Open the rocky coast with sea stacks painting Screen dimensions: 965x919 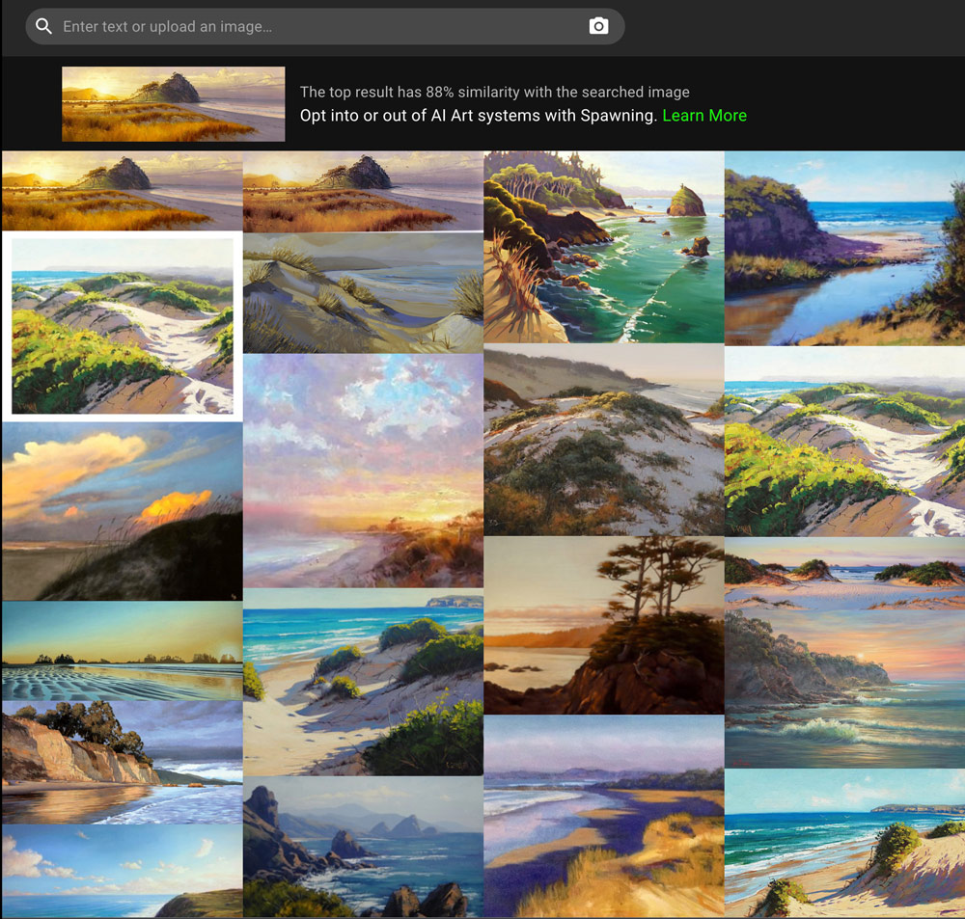coord(363,847)
